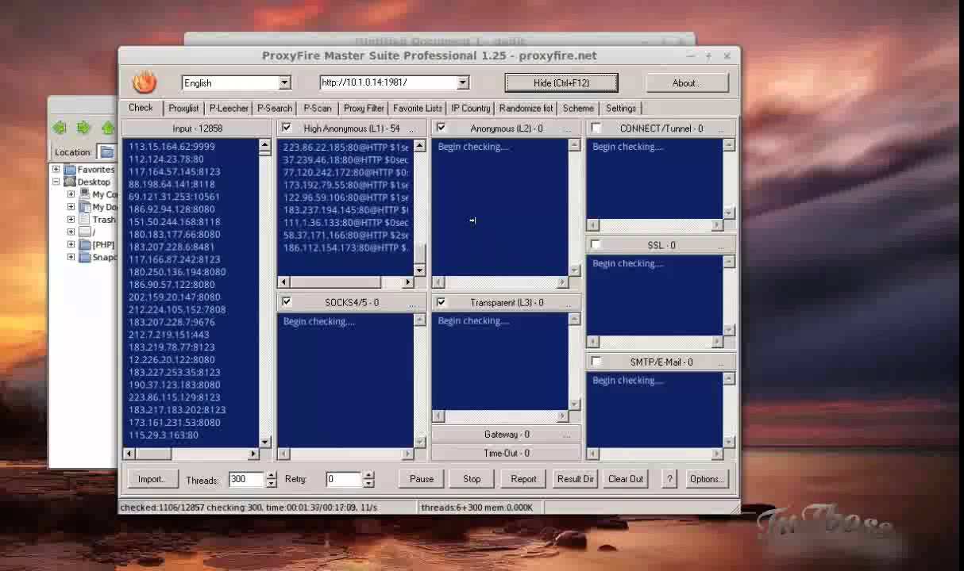Click the Input list scroll-down arrow
Viewport: 964px width, 571px height.
pyautogui.click(x=265, y=442)
